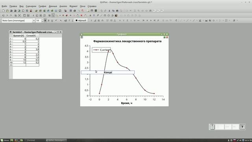Open the Окна menu

click(83, 6)
